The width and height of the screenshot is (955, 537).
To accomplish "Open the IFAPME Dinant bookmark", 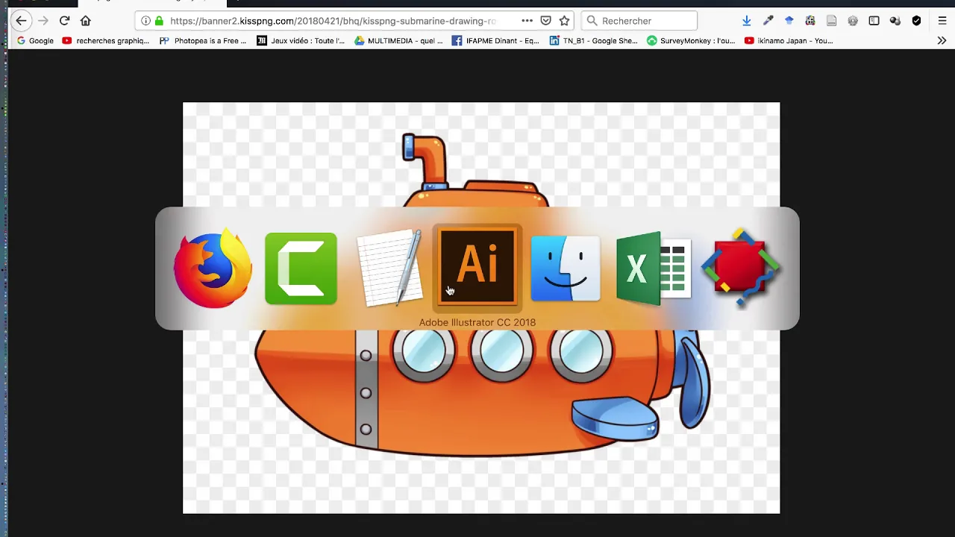I will click(x=495, y=40).
